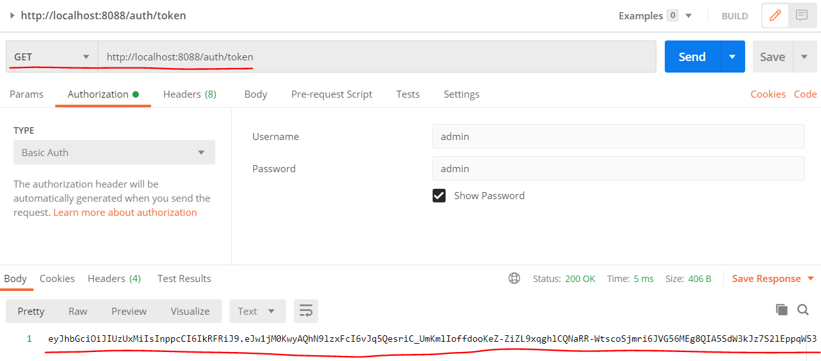
Task: Expand the request name triangle
Action: pyautogui.click(x=12, y=15)
